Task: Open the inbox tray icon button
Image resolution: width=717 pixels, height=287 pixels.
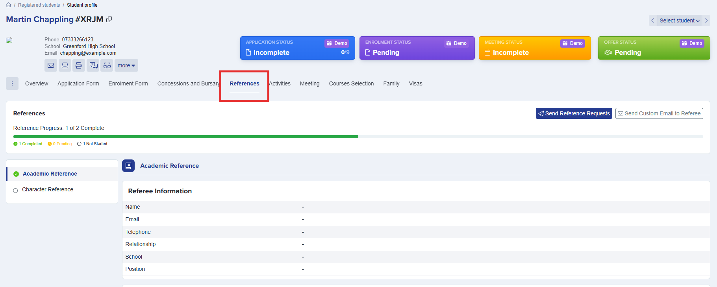Action: pos(65,65)
